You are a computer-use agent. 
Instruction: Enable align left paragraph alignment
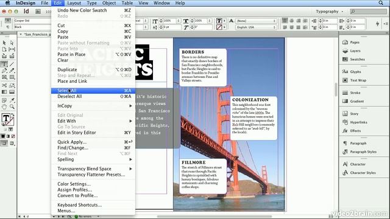click(x=285, y=21)
